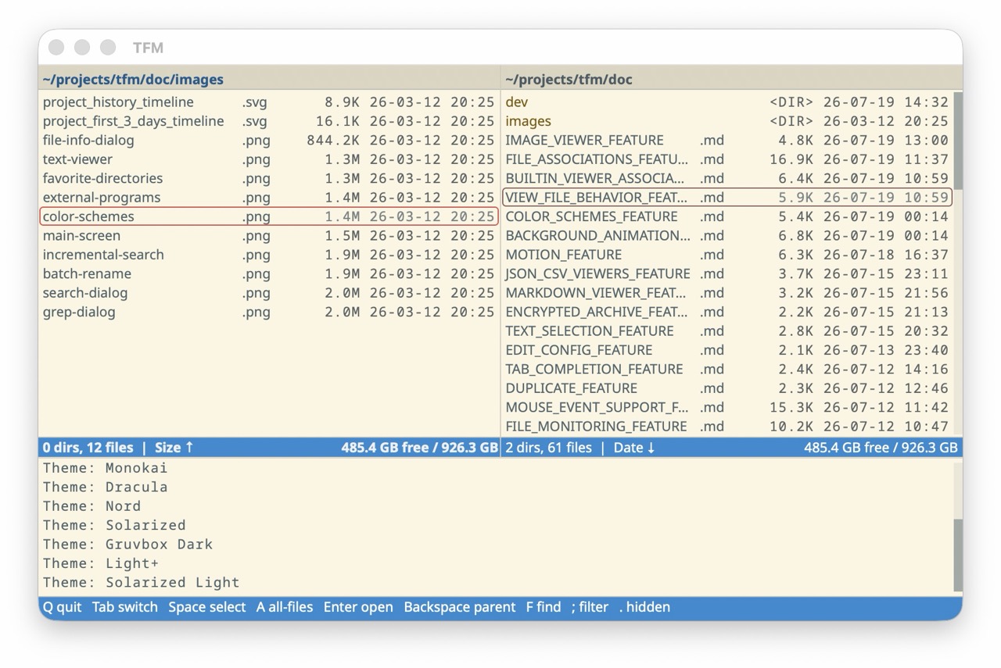This screenshot has width=1001, height=668.
Task: Click the Date ↓ sort indicator
Action: point(634,448)
